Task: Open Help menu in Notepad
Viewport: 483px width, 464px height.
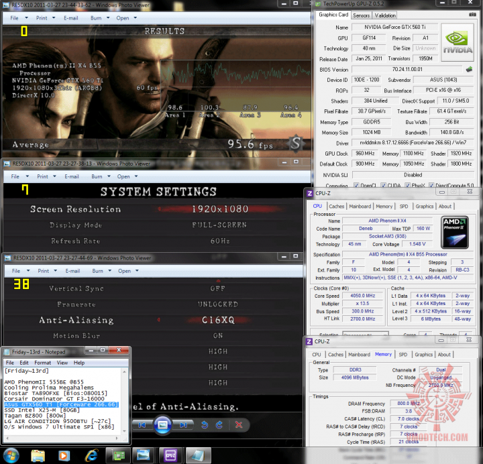Action: (79, 363)
